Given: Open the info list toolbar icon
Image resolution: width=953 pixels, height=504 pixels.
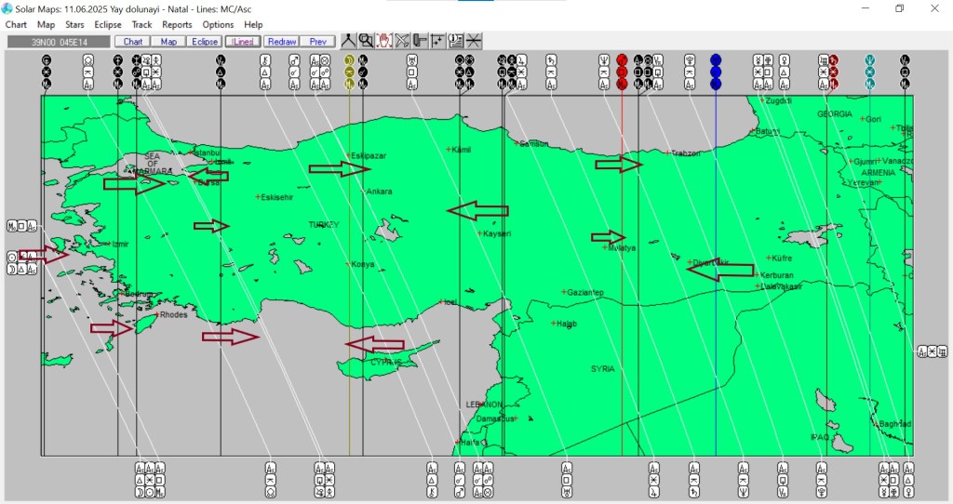Looking at the screenshot, I should pyautogui.click(x=455, y=41).
